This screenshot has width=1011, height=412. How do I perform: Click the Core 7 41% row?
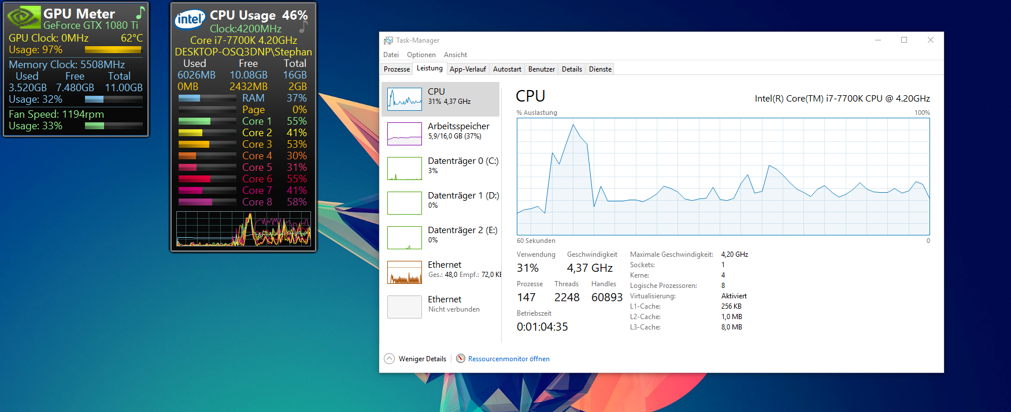click(243, 190)
